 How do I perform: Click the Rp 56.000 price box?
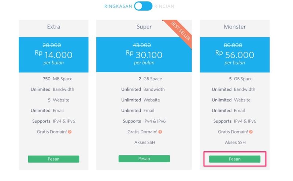pyautogui.click(x=235, y=55)
